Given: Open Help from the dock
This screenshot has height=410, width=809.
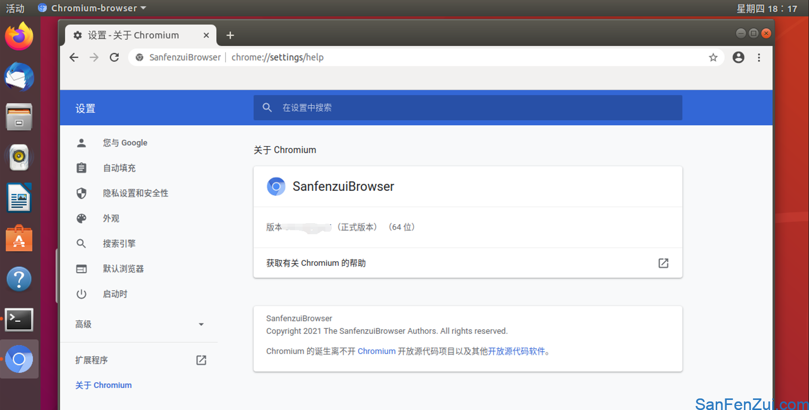Looking at the screenshot, I should coord(19,279).
